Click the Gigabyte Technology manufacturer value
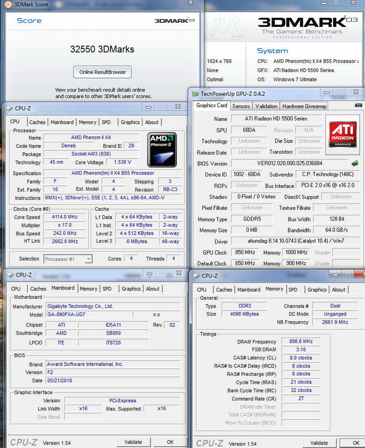 (x=113, y=306)
